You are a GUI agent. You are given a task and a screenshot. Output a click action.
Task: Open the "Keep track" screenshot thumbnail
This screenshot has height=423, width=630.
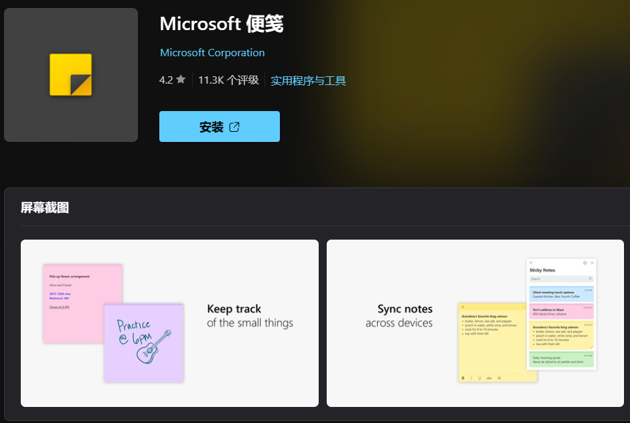169,323
